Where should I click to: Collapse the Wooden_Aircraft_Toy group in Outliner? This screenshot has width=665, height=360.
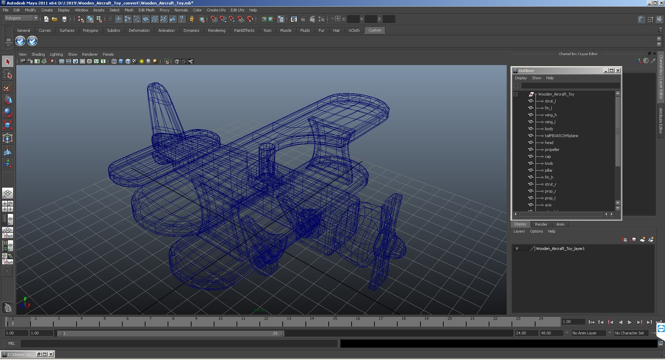pyautogui.click(x=515, y=94)
